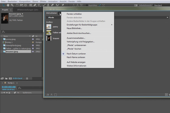Click the timeline timecode 0:00:00:00

[9, 87]
